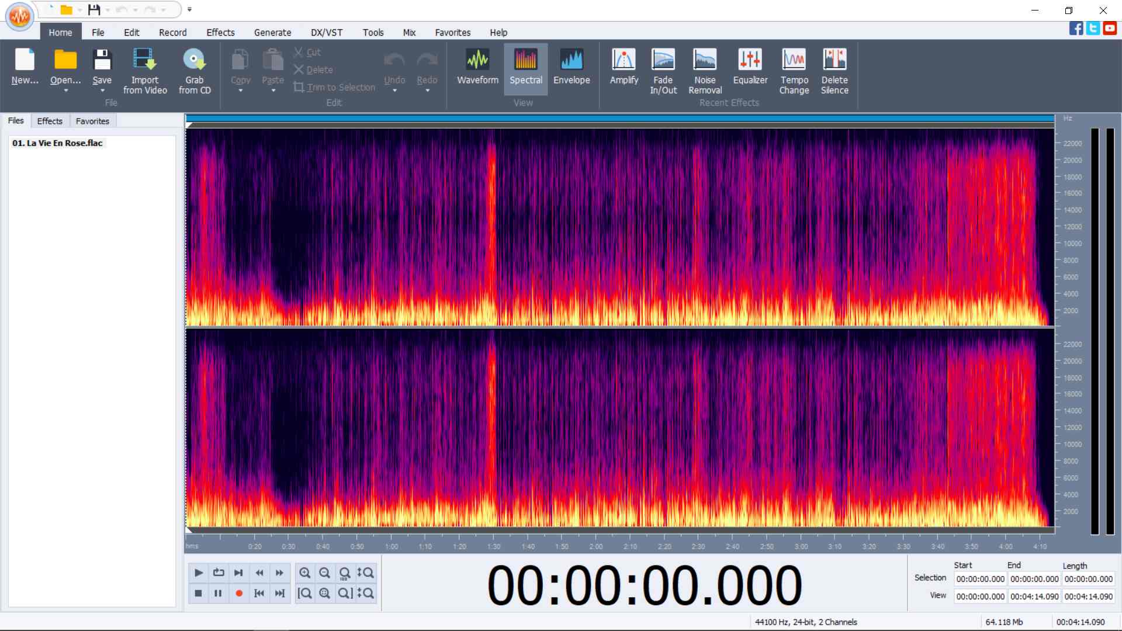
Task: Select the Selection Start time field
Action: [981, 579]
